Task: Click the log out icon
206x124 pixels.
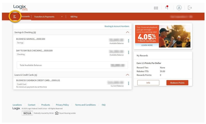Action: point(190,8)
